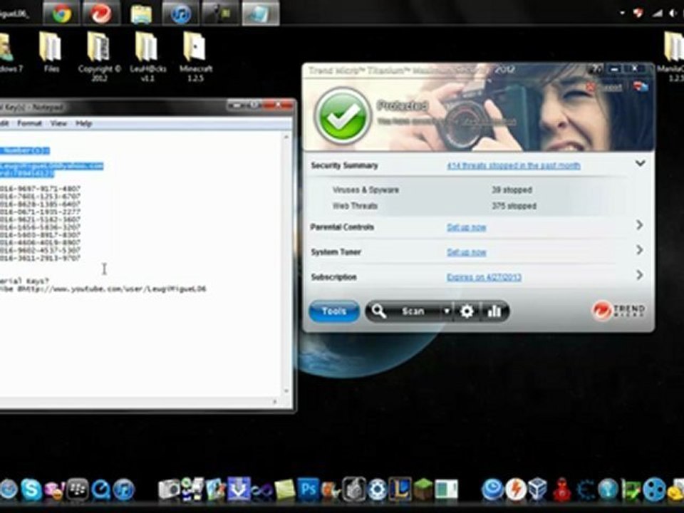Open threats stopped in the past month link

514,166
